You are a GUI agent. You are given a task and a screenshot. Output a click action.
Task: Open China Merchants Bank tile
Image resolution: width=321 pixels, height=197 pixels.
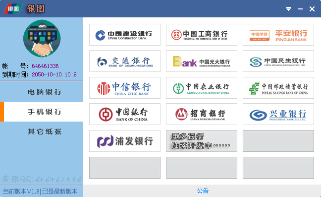202,114
